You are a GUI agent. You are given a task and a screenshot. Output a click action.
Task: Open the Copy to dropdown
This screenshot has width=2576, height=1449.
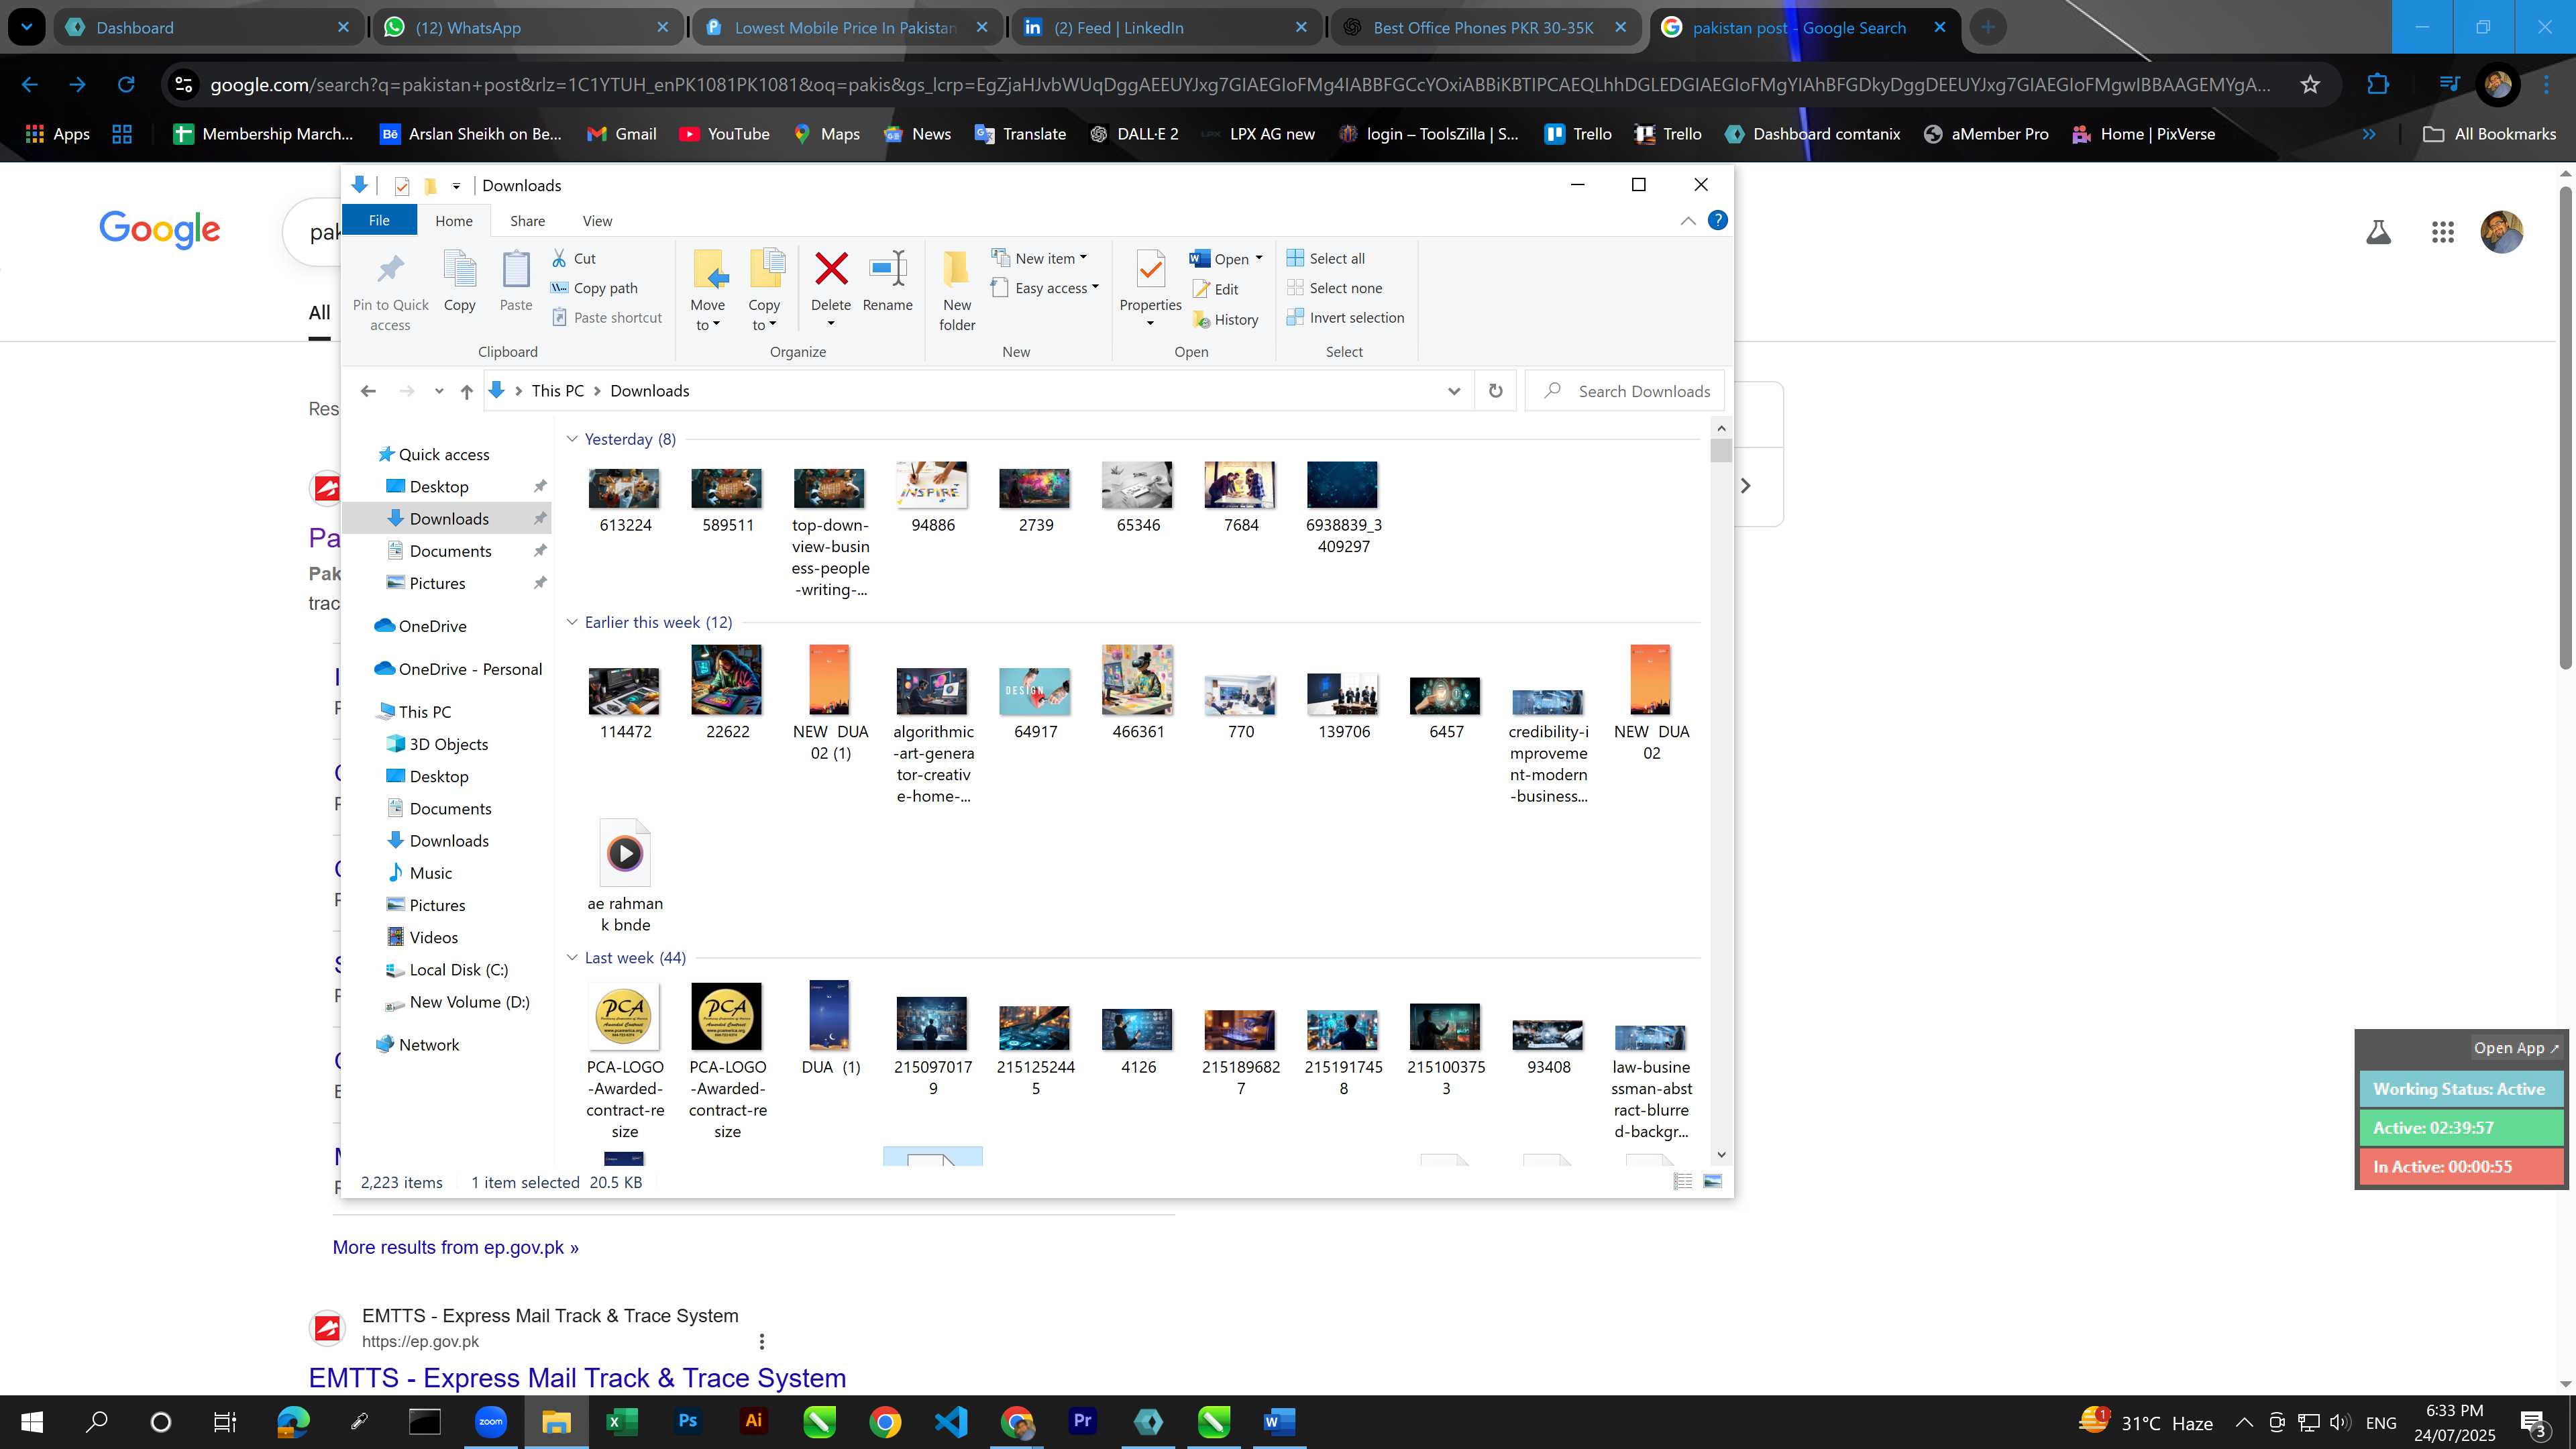[763, 314]
